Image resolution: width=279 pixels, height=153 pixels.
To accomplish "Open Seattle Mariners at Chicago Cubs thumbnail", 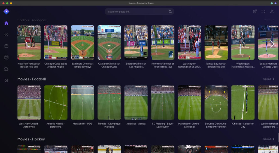I will pos(268,42).
